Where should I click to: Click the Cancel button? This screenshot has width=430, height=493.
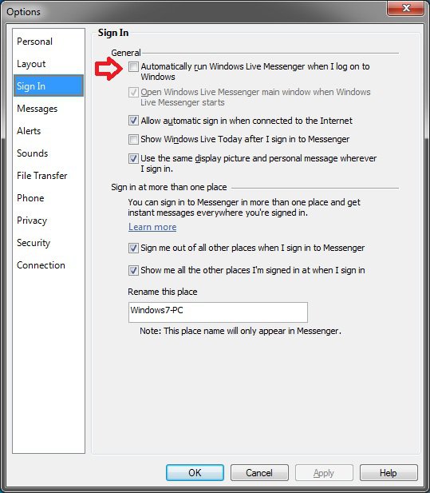tap(259, 472)
